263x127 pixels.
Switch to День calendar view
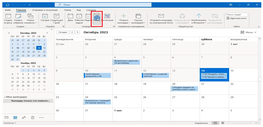(71, 18)
